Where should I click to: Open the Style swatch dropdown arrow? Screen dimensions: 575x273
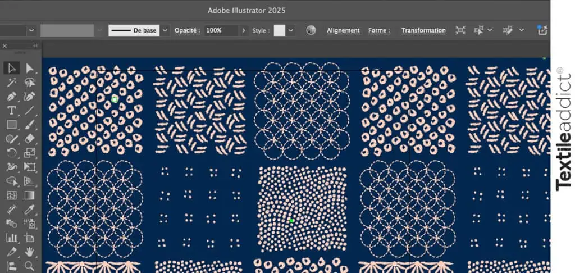[291, 30]
